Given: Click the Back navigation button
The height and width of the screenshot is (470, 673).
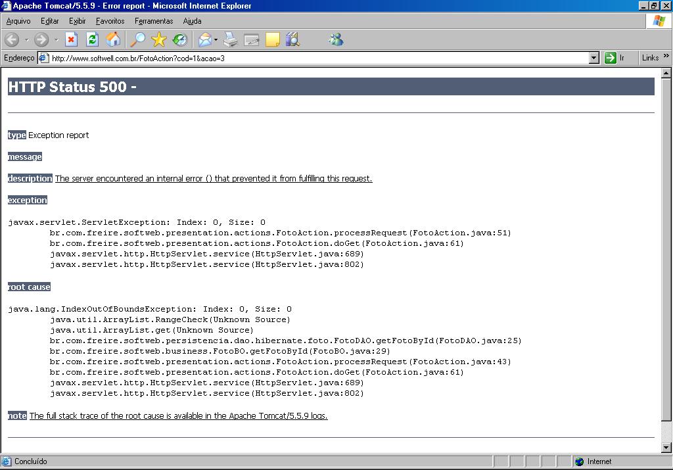Looking at the screenshot, I should tap(12, 40).
